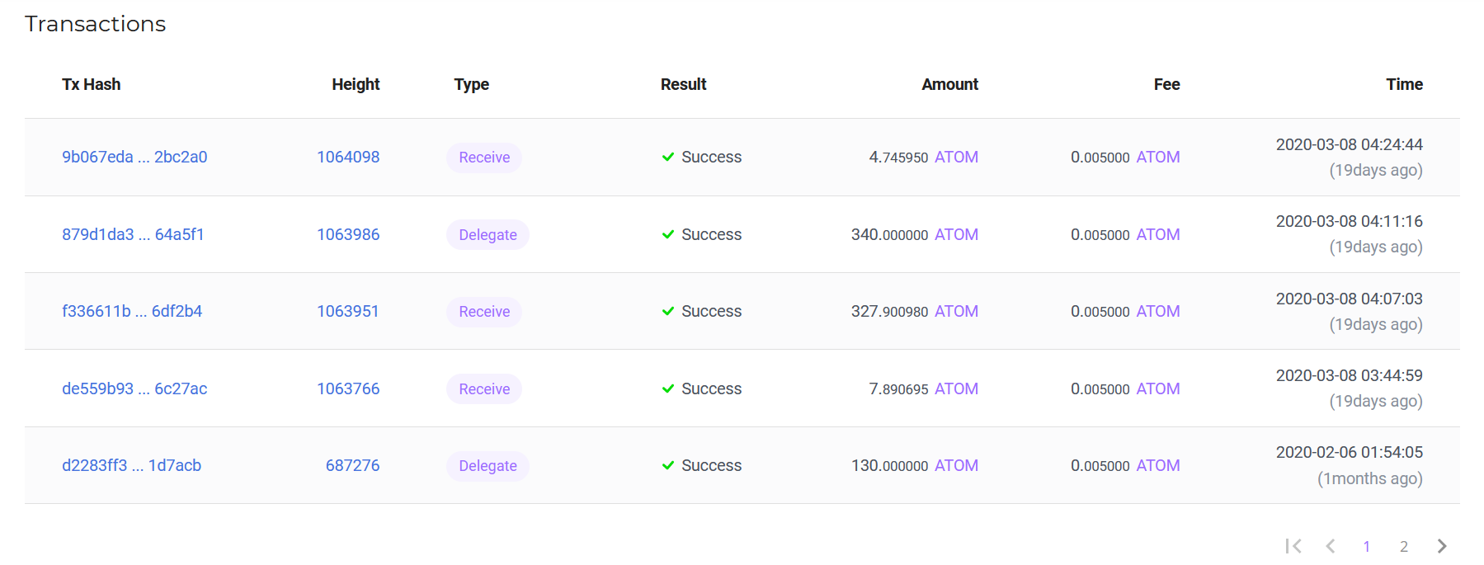Click ATOM fee link in d2283ff3 row
Image resolution: width=1484 pixels, height=565 pixels.
[x=1158, y=465]
